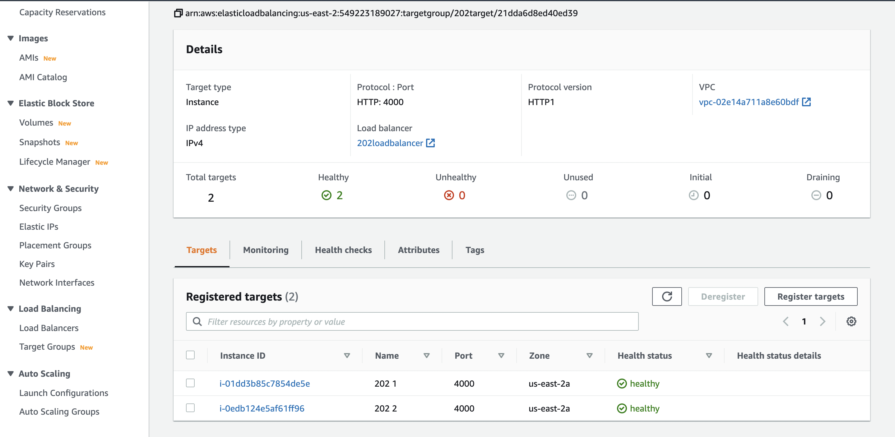
Task: Check instance i-01dd3b85c7854de5e row
Action: (x=190, y=384)
